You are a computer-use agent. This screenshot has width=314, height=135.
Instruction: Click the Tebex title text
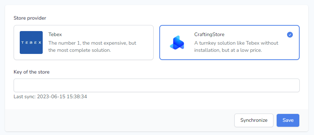55,35
